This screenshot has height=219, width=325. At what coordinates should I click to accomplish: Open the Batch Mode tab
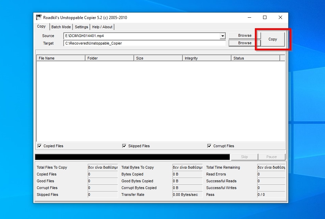point(61,27)
